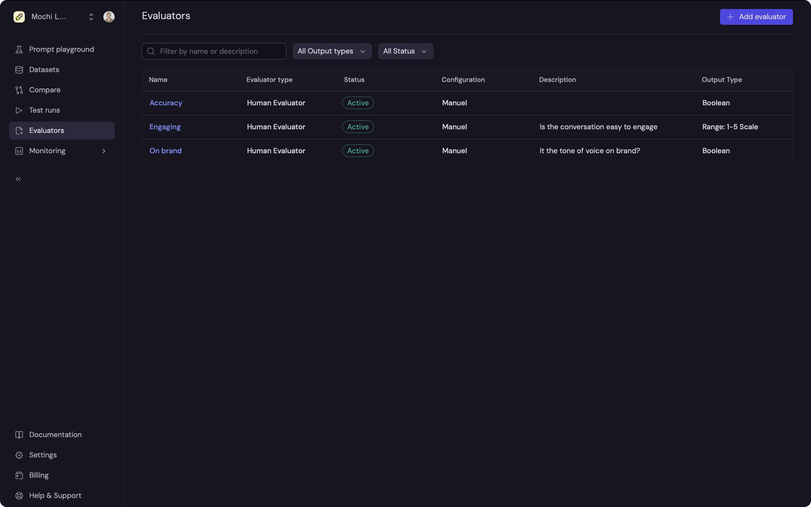Click the Prompt playground flask icon
The image size is (811, 507).
(x=19, y=50)
